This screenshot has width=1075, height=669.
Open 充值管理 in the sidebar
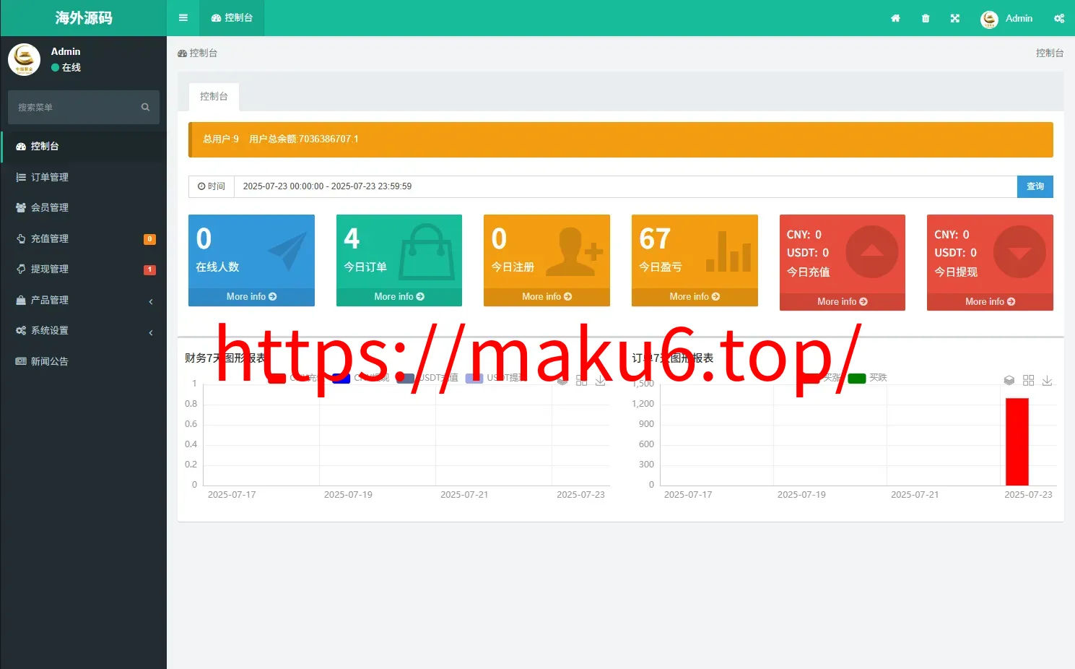(84, 238)
